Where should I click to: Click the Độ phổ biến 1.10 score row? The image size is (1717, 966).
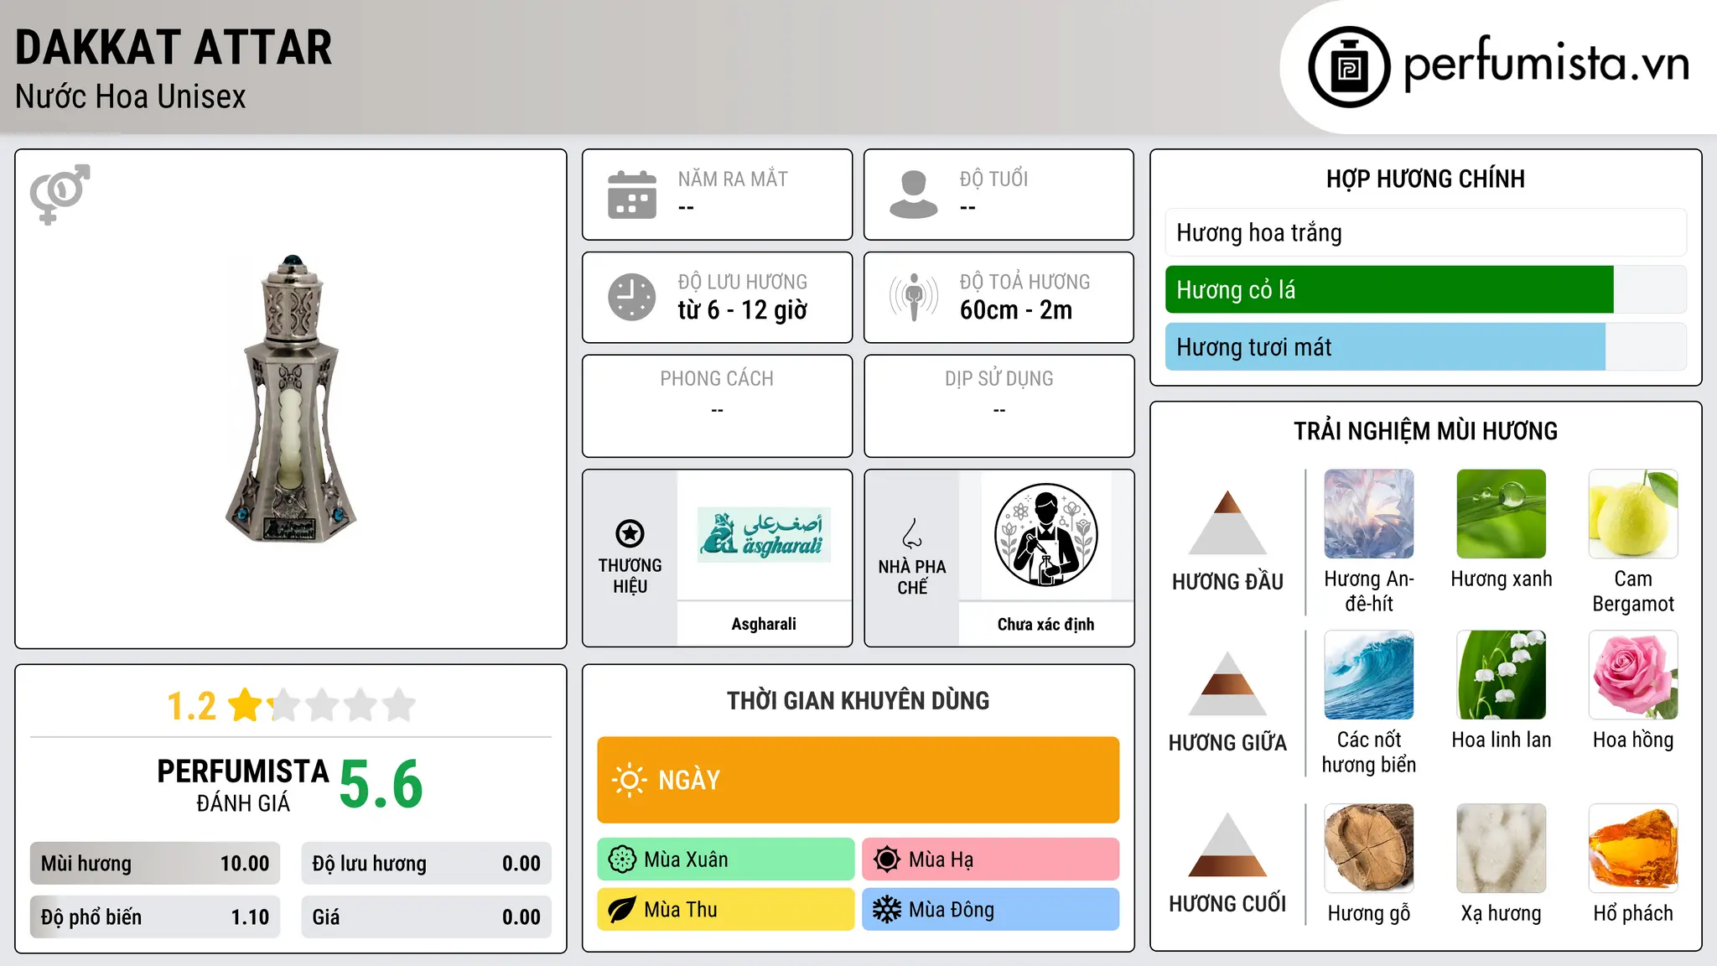(155, 917)
